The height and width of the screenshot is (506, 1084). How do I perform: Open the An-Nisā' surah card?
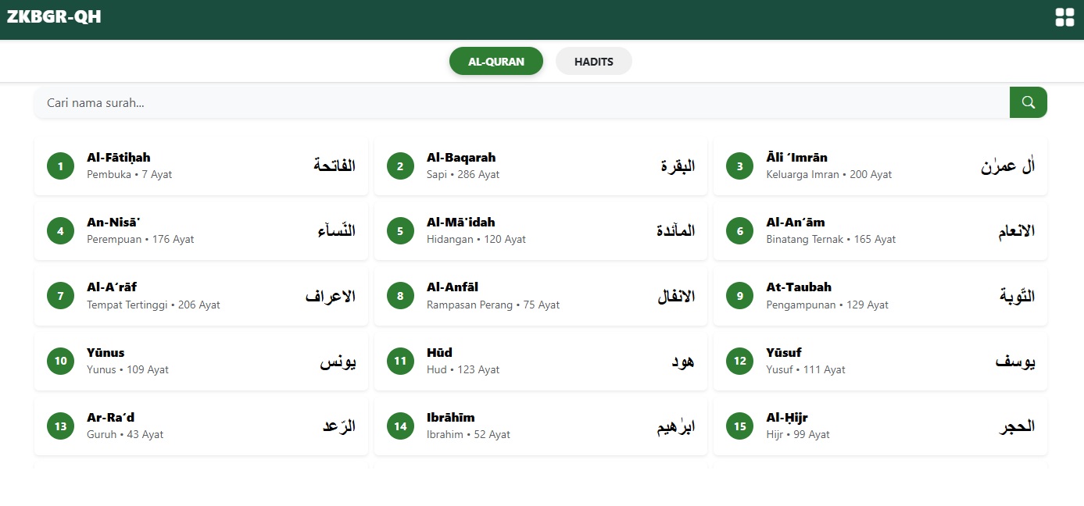[201, 231]
